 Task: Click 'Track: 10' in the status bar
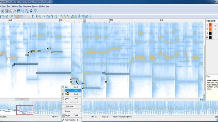click(x=105, y=117)
